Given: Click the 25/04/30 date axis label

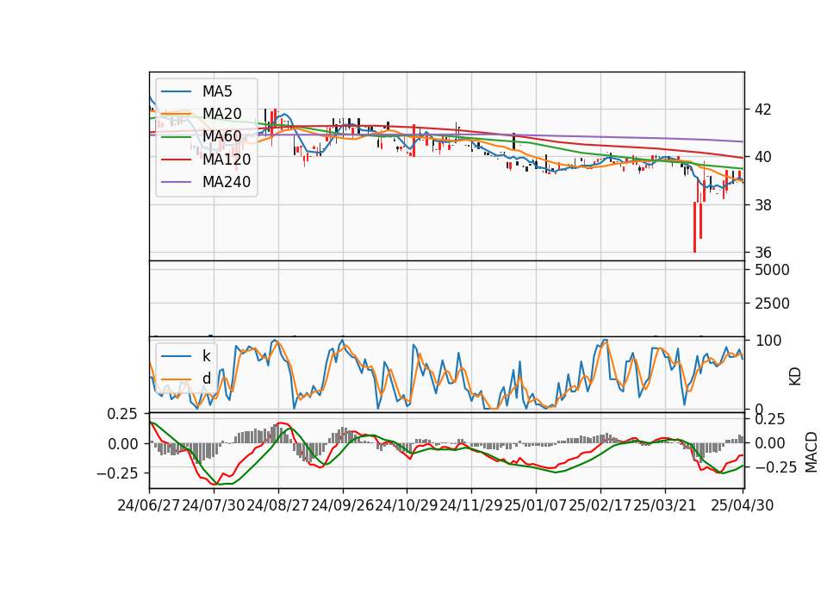Looking at the screenshot, I should pos(743,506).
